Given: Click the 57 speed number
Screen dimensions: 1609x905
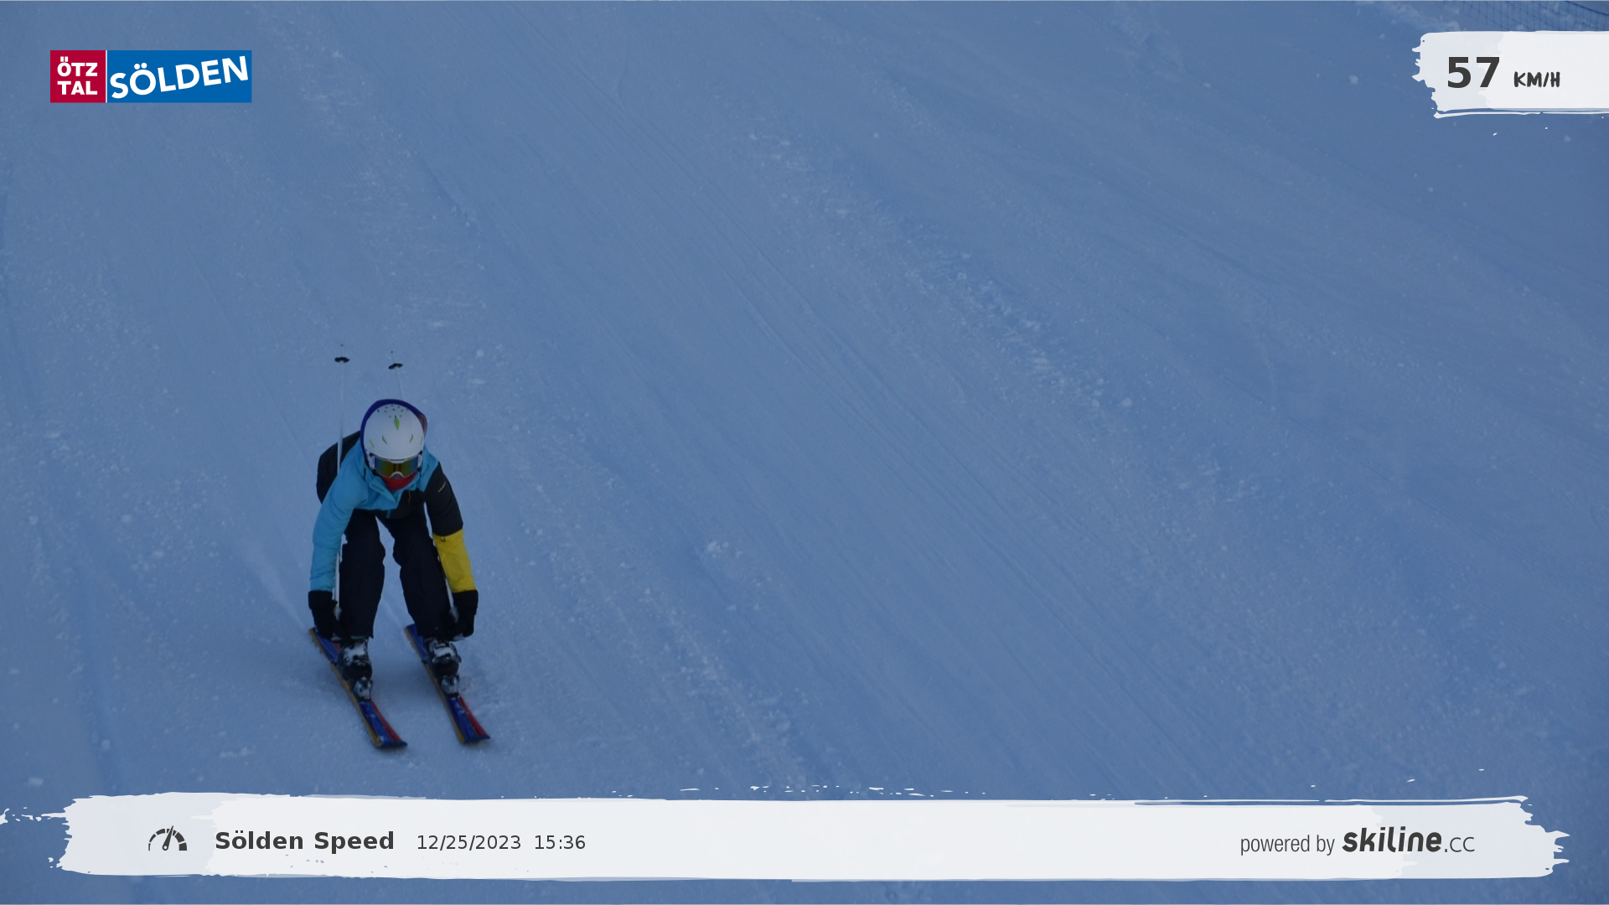Looking at the screenshot, I should pyautogui.click(x=1472, y=74).
